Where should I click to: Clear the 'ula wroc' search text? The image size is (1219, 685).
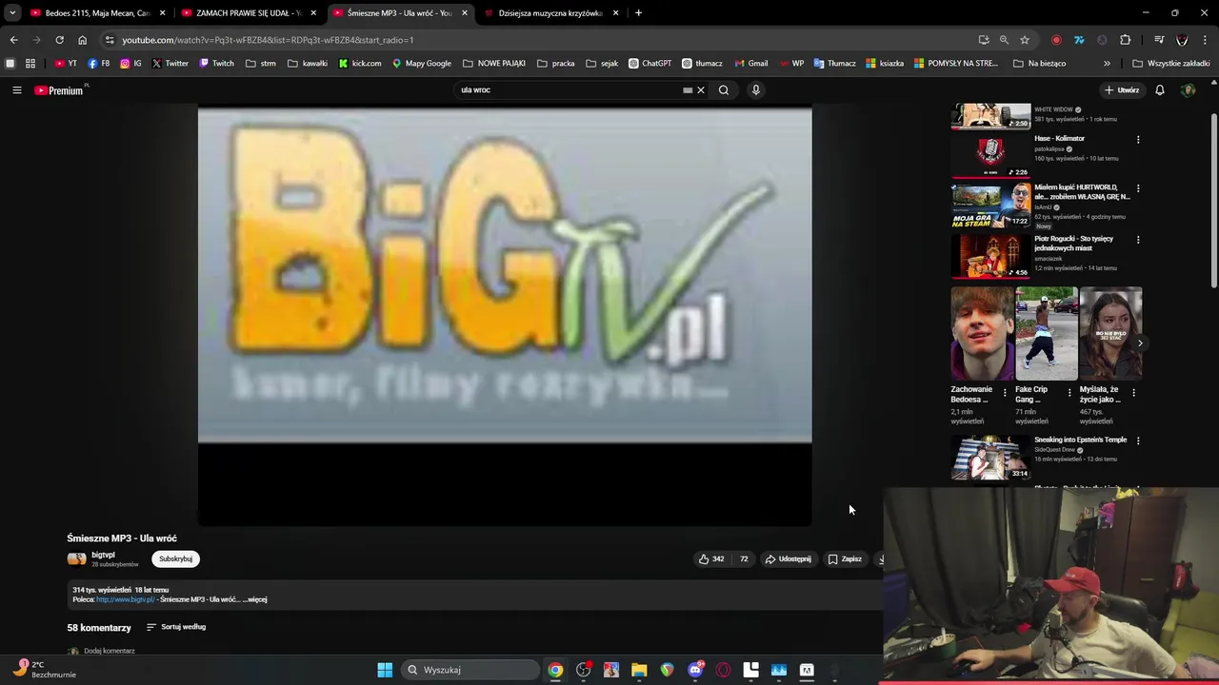click(701, 90)
